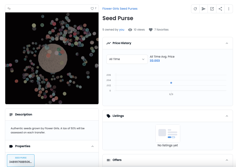Viewport: 236px width, 167px height.
Task: Click the filled heart favorites icon
Action: click(151, 30)
